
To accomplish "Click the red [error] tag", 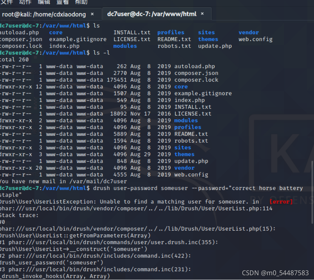I will tap(281, 202).
